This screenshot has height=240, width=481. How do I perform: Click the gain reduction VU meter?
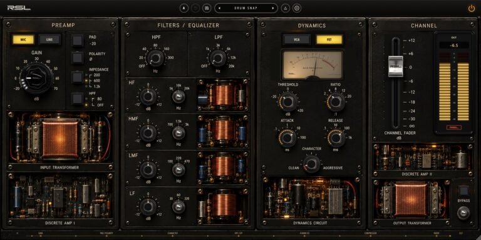click(x=313, y=65)
